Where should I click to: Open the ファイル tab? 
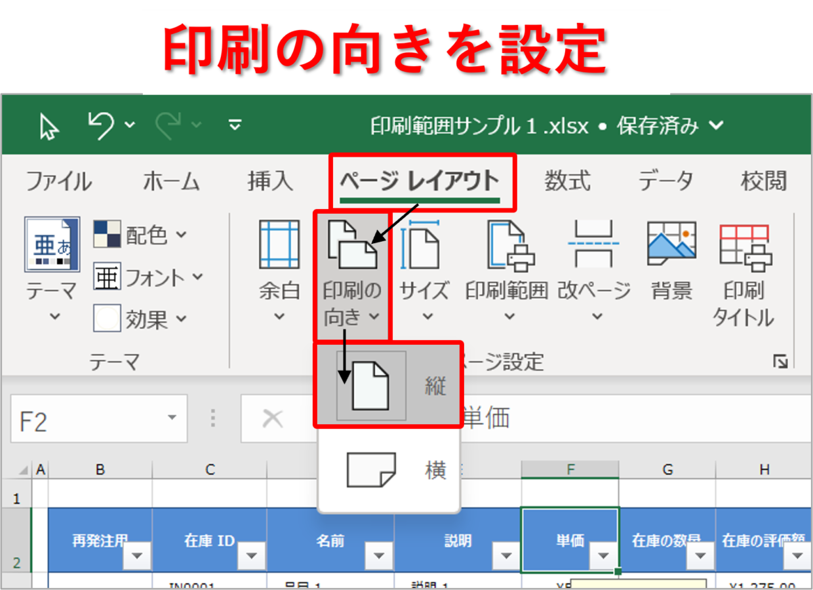coord(58,182)
